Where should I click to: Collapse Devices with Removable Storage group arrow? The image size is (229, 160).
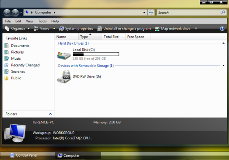coord(224,66)
